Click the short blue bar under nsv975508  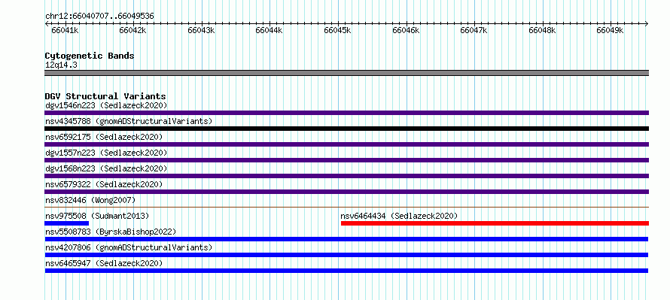click(x=67, y=223)
